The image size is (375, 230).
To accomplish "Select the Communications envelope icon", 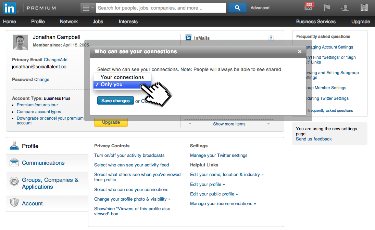I will [13, 162].
